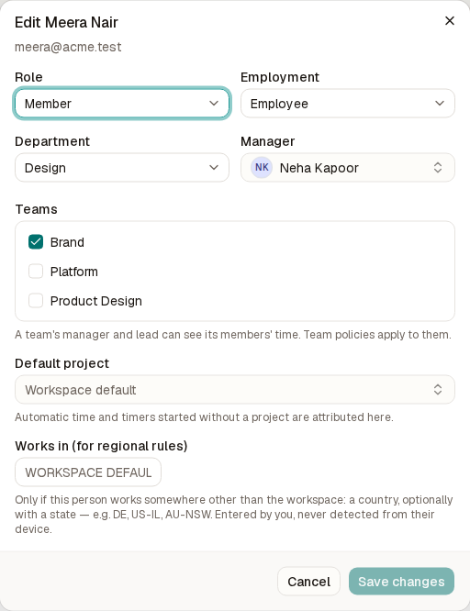Click the Employment field label
Viewport: 470px width, 611px height.
(x=280, y=77)
